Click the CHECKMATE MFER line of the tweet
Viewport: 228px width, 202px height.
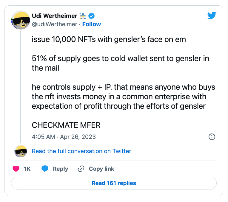[x=66, y=125]
